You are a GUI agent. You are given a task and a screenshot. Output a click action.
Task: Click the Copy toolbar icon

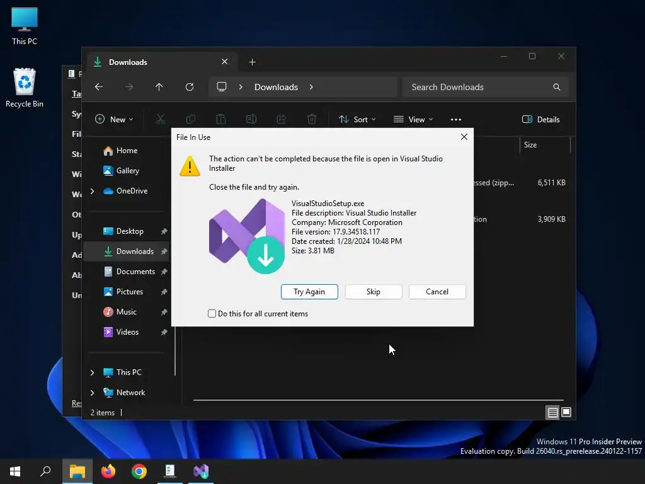pyautogui.click(x=190, y=119)
